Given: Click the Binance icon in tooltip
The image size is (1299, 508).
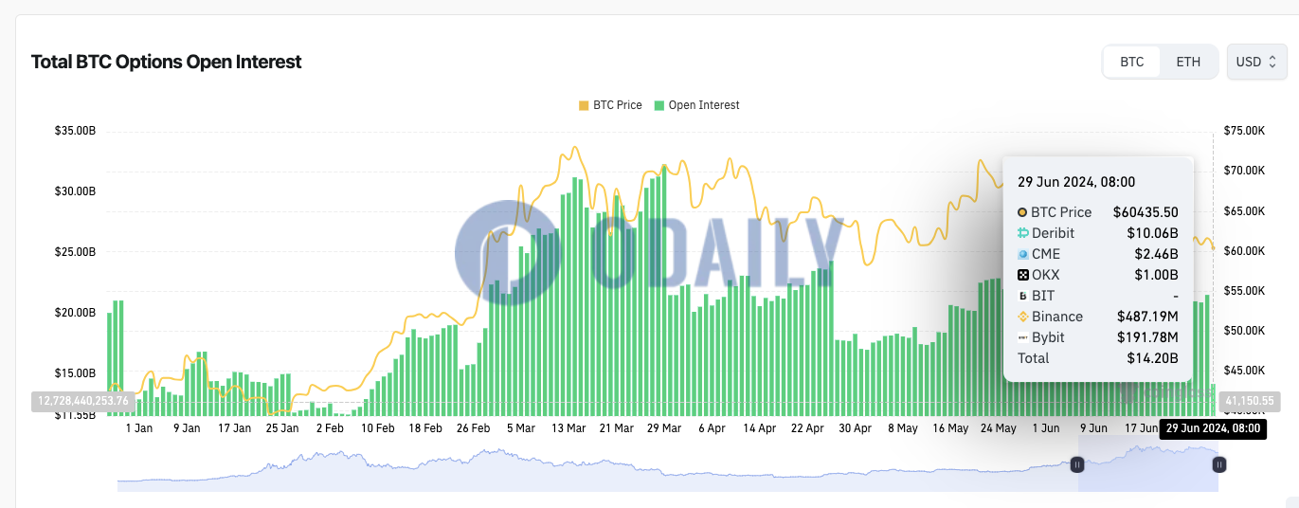Looking at the screenshot, I should click(x=1022, y=317).
